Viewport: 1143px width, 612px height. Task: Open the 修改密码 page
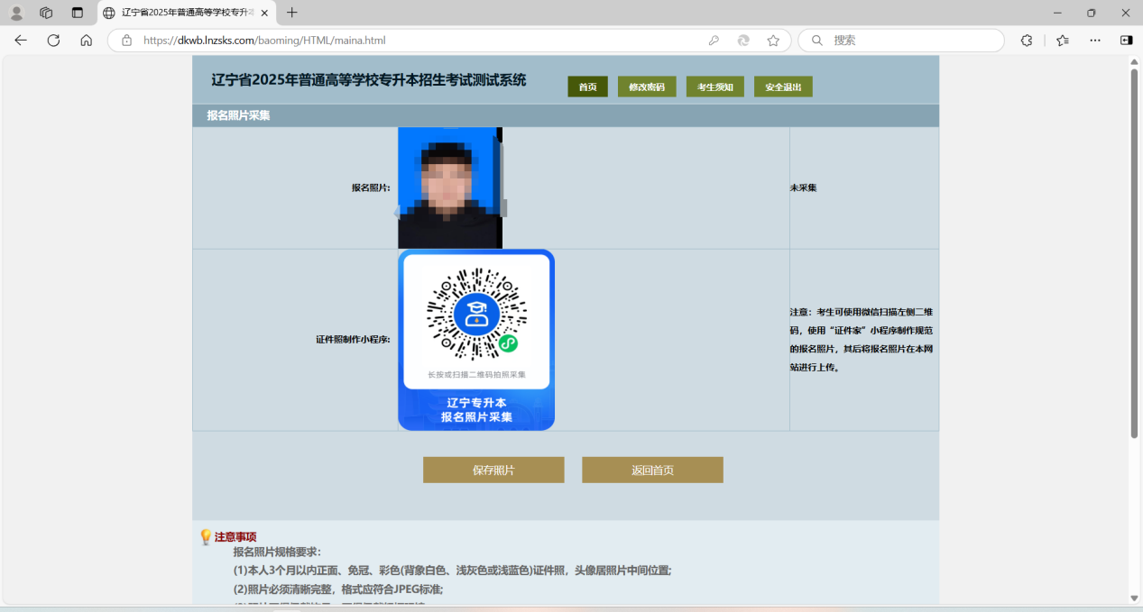click(647, 87)
